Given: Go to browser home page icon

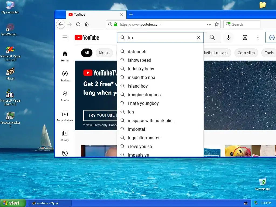Looking at the screenshot, I should (87, 24).
